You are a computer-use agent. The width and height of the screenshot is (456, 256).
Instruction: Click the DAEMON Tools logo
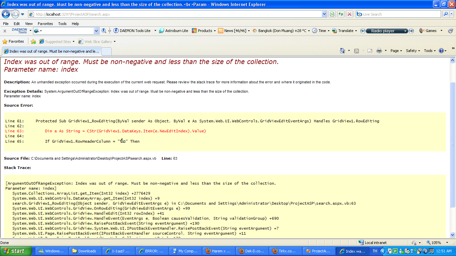[x=19, y=31]
